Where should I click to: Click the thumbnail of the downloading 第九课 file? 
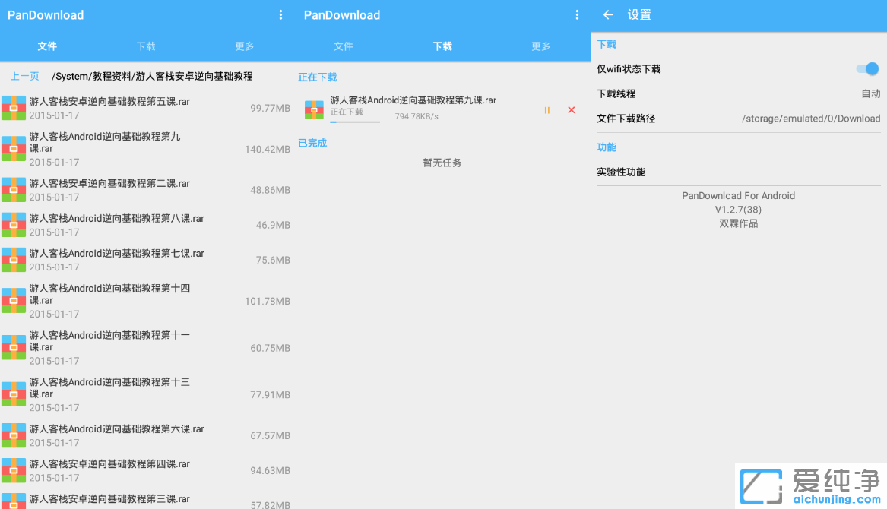313,109
